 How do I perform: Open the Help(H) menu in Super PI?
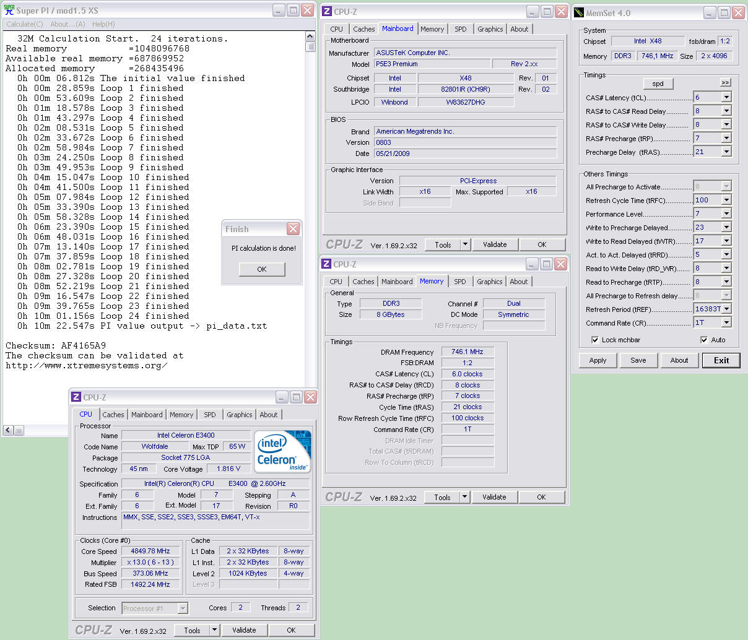pyautogui.click(x=103, y=24)
